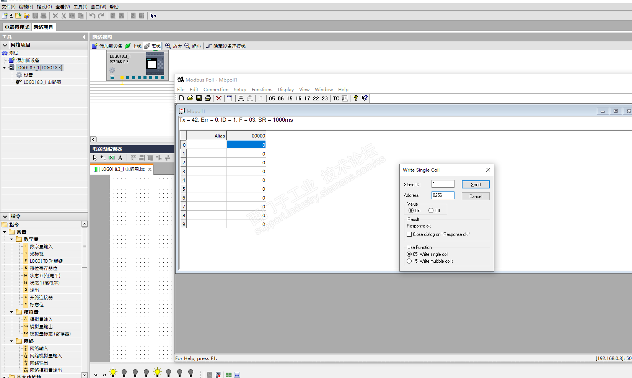The image size is (632, 378).
Task: Click the TC test center toolbar button
Action: (x=336, y=98)
